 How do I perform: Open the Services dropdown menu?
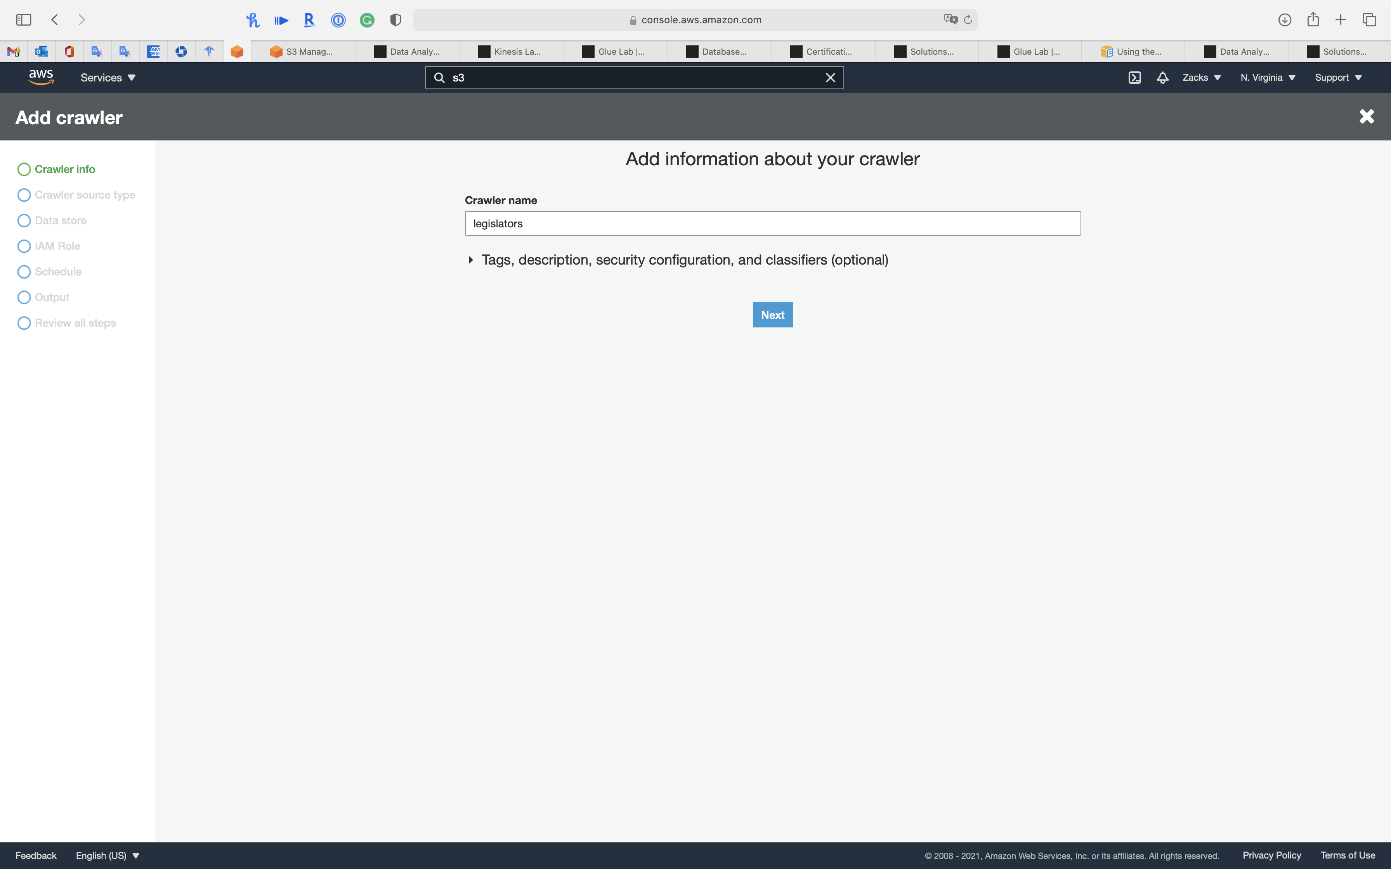tap(108, 78)
